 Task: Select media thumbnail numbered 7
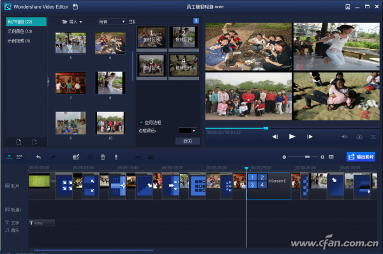click(71, 83)
